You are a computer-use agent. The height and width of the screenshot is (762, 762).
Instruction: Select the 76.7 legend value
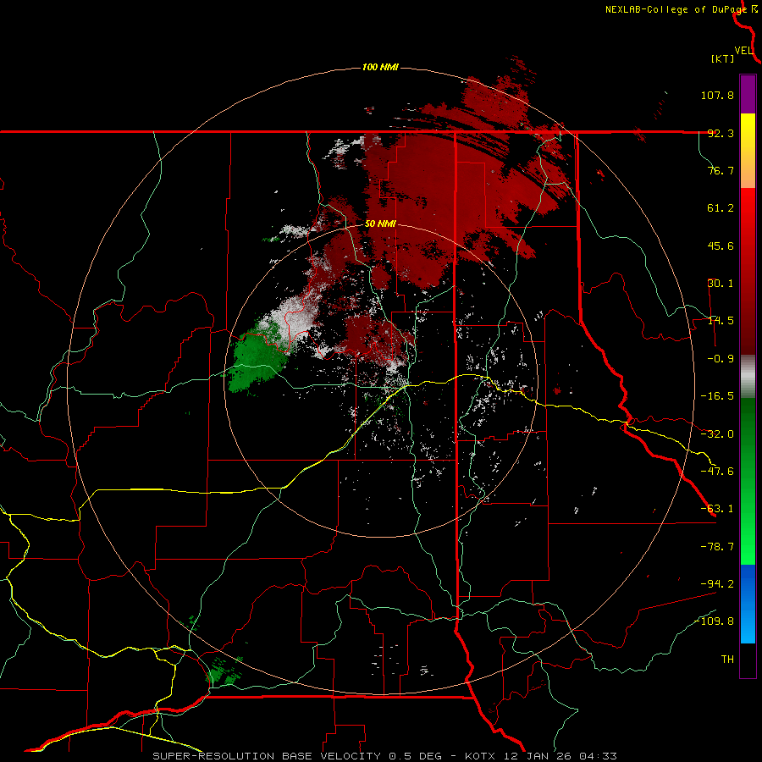[x=721, y=170]
